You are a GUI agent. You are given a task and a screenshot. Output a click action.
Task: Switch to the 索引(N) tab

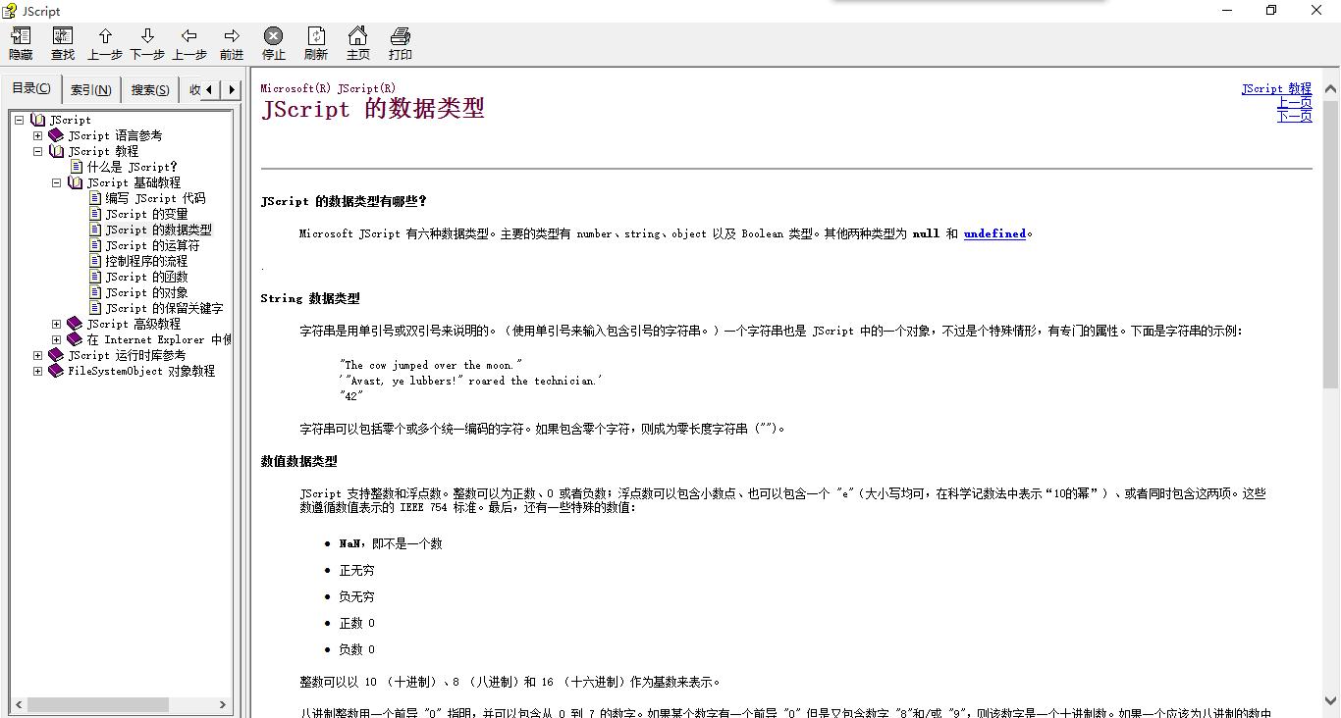pyautogui.click(x=91, y=88)
